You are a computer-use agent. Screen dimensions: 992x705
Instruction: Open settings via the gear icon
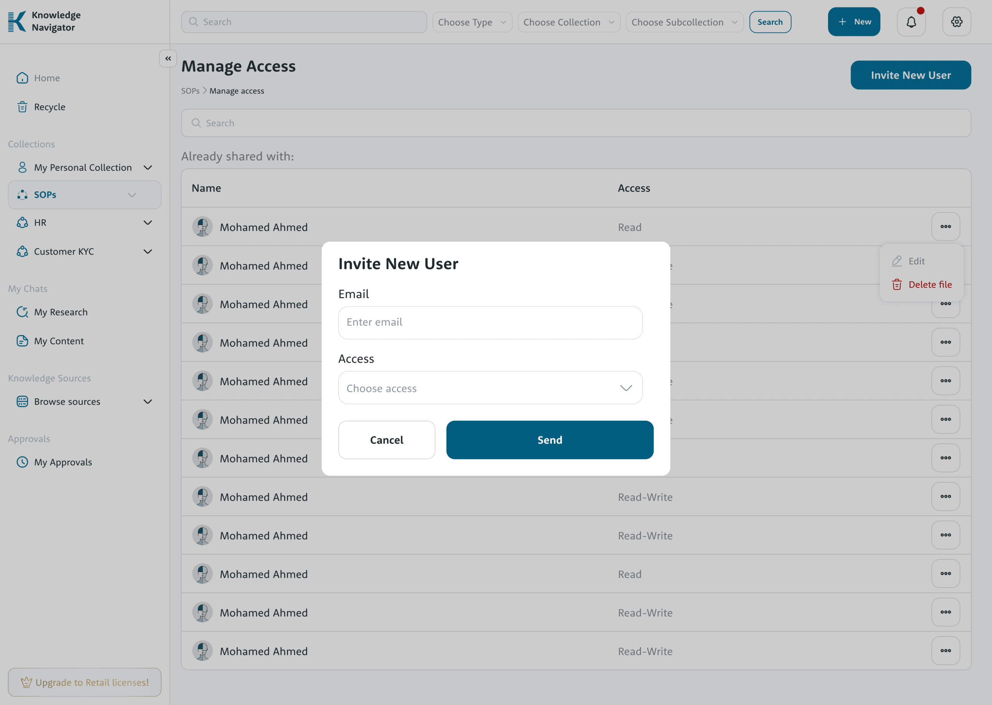(x=956, y=22)
